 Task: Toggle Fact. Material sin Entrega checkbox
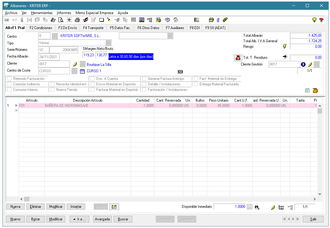point(196,79)
